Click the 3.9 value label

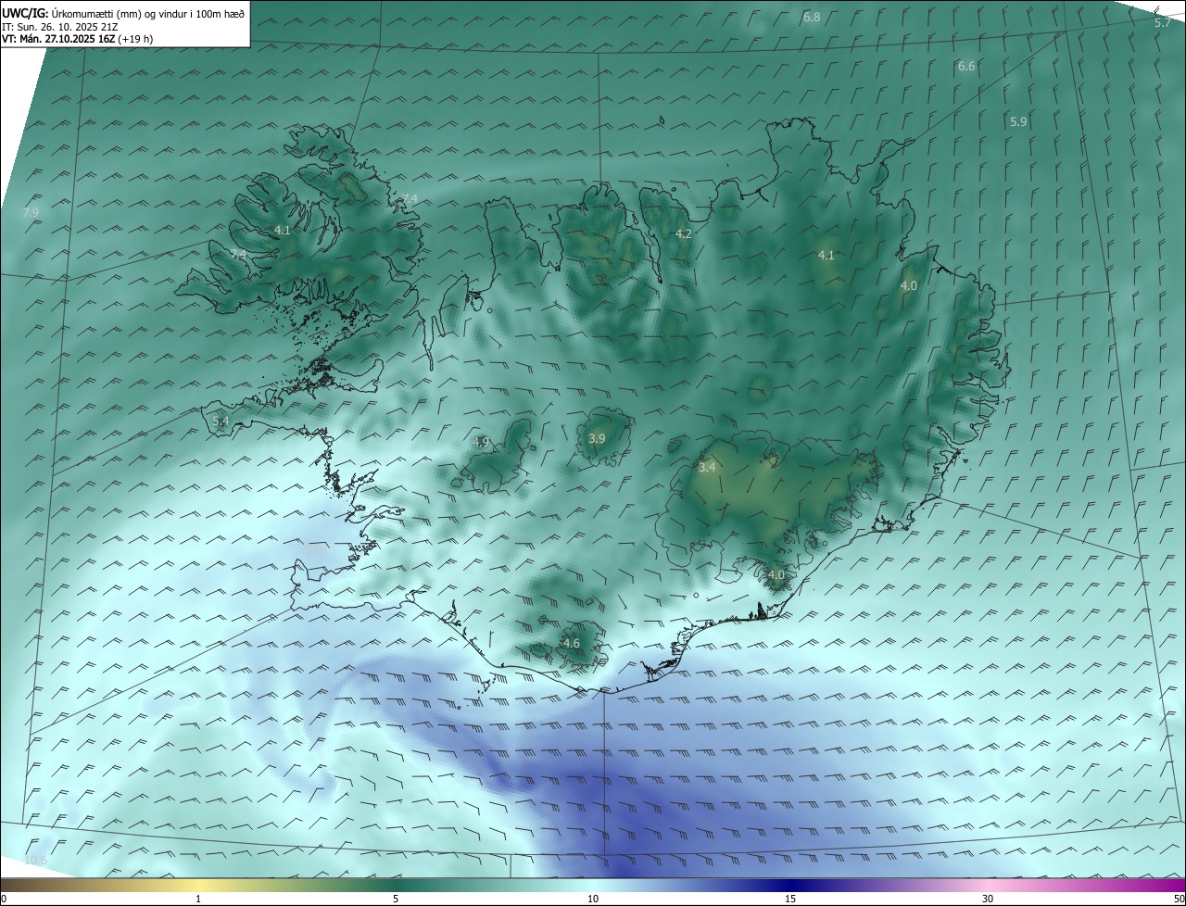(x=597, y=439)
